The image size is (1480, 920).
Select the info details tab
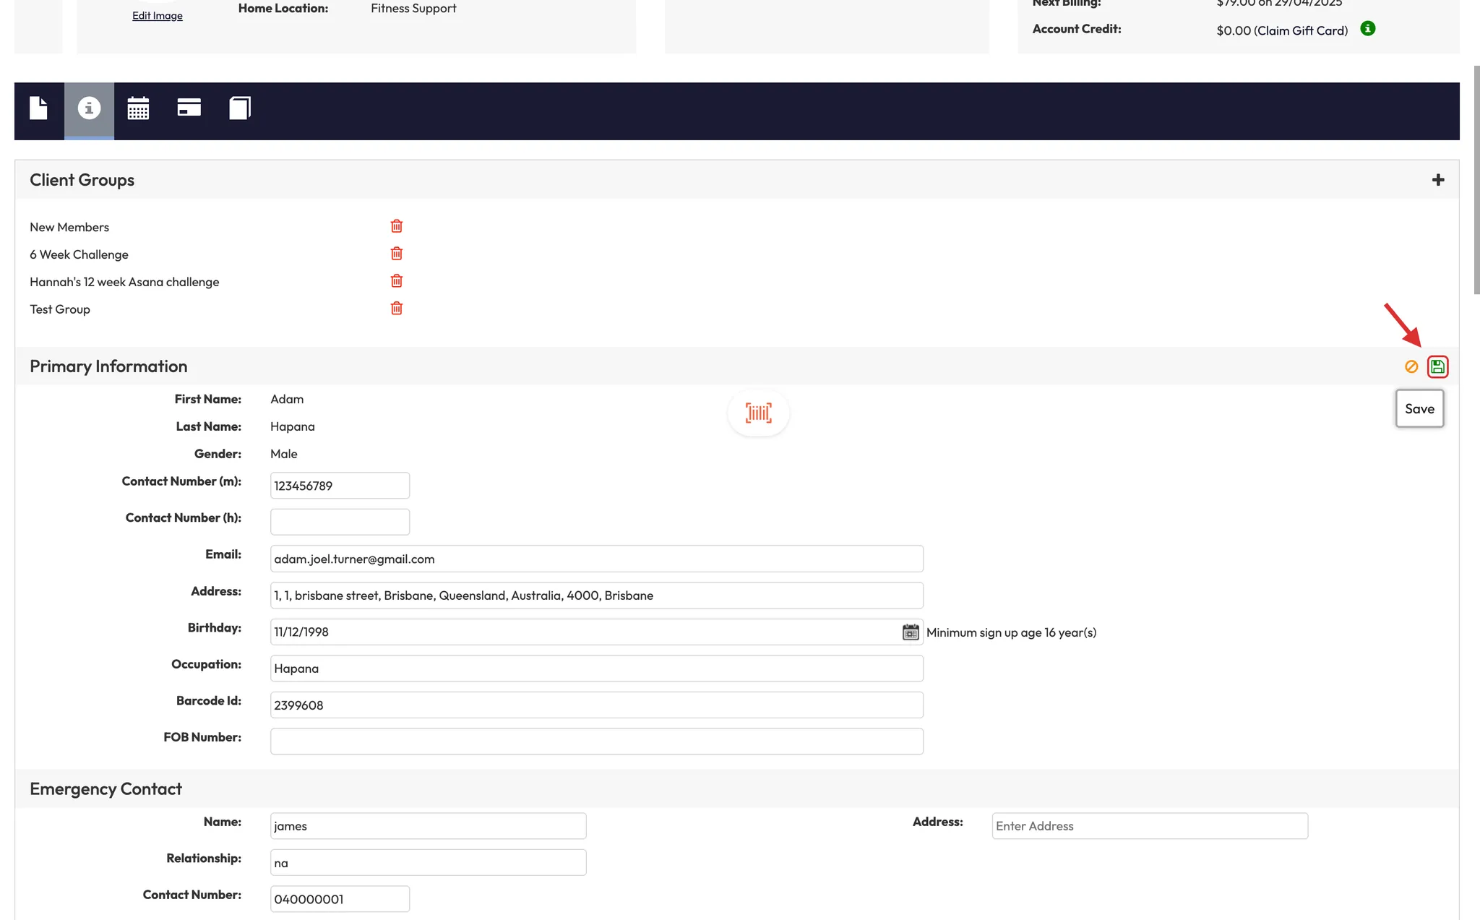(x=89, y=108)
